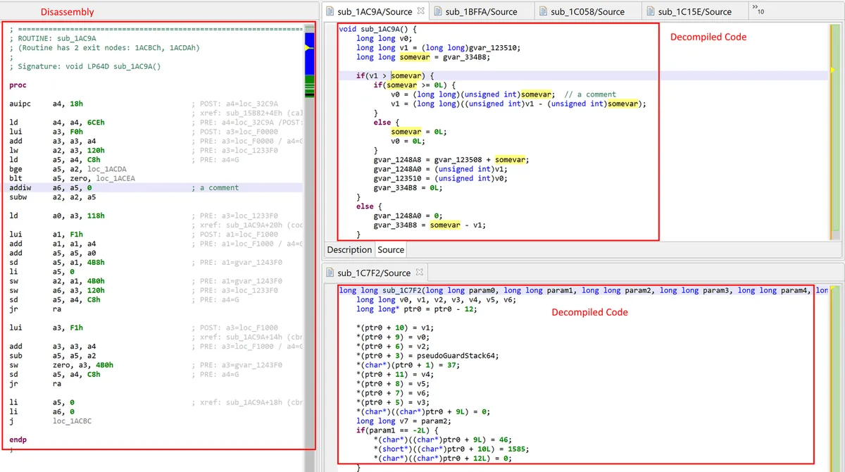Select the 'long long v0;' declaration
This screenshot has width=845, height=472.
coord(384,39)
